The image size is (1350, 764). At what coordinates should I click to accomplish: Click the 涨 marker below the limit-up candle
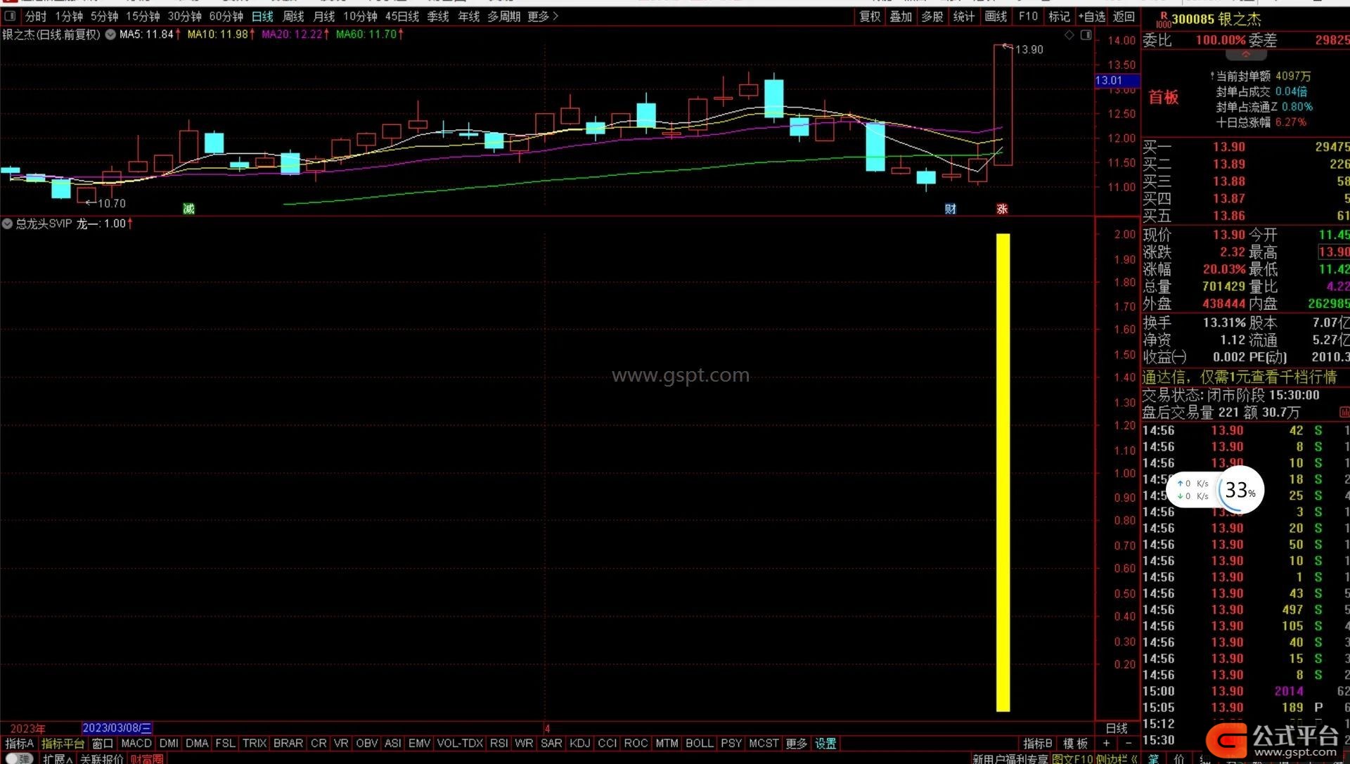[x=1002, y=209]
